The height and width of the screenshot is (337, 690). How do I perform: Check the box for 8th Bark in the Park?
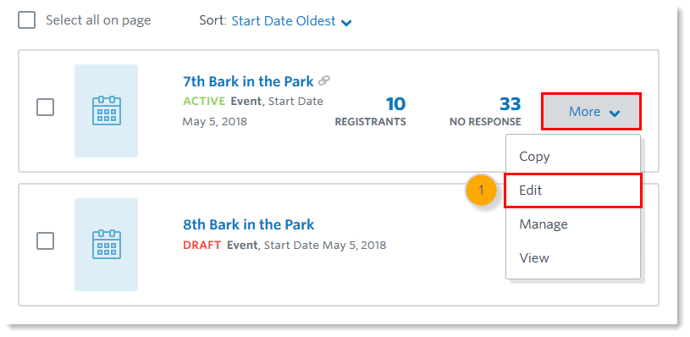point(46,241)
